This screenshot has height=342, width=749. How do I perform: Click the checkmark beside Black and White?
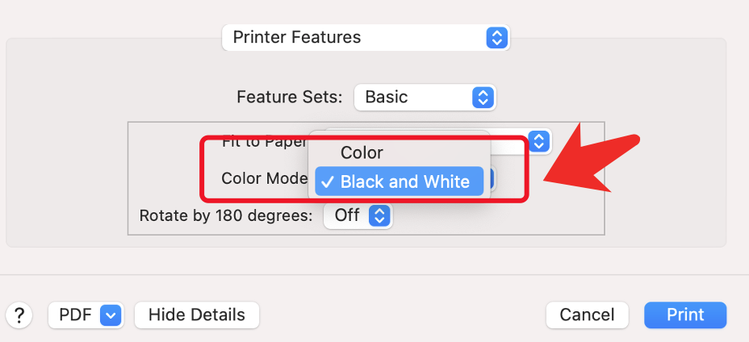coord(327,181)
